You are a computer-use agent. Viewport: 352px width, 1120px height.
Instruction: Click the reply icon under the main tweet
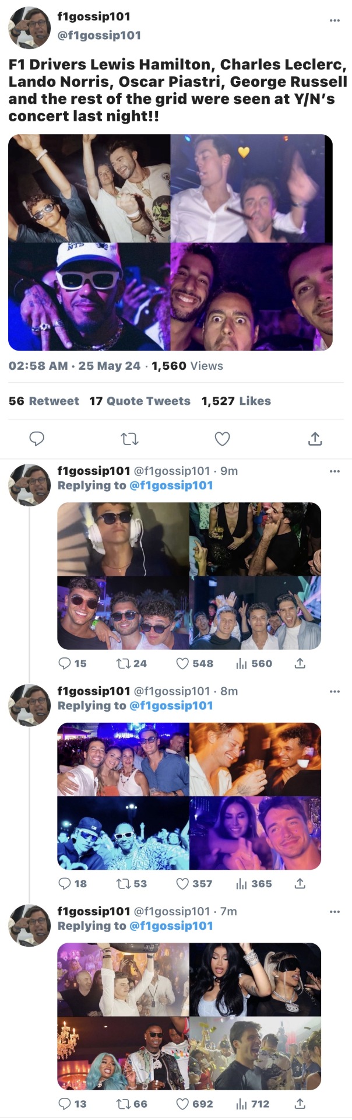[x=37, y=439]
